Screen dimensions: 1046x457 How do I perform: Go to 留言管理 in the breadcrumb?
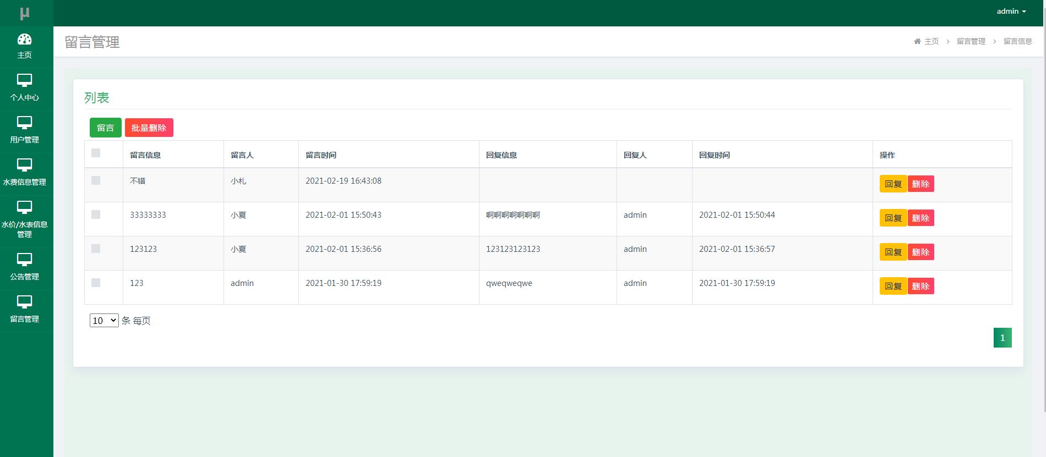coord(971,41)
